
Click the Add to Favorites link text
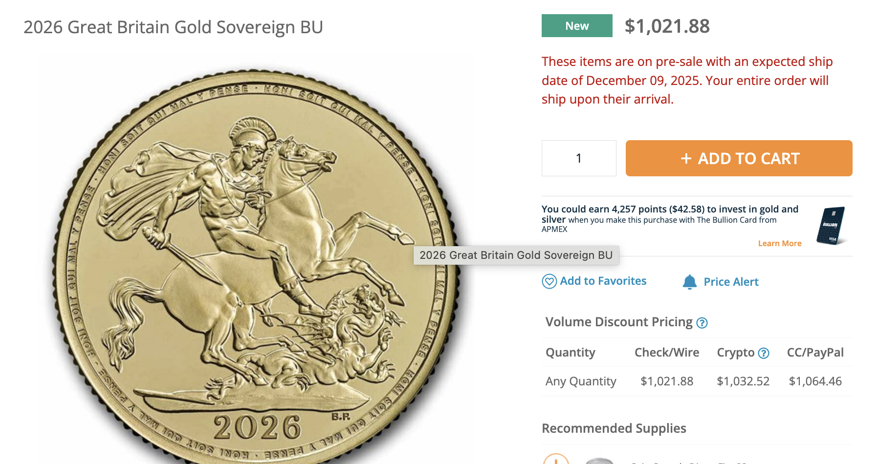(x=603, y=281)
